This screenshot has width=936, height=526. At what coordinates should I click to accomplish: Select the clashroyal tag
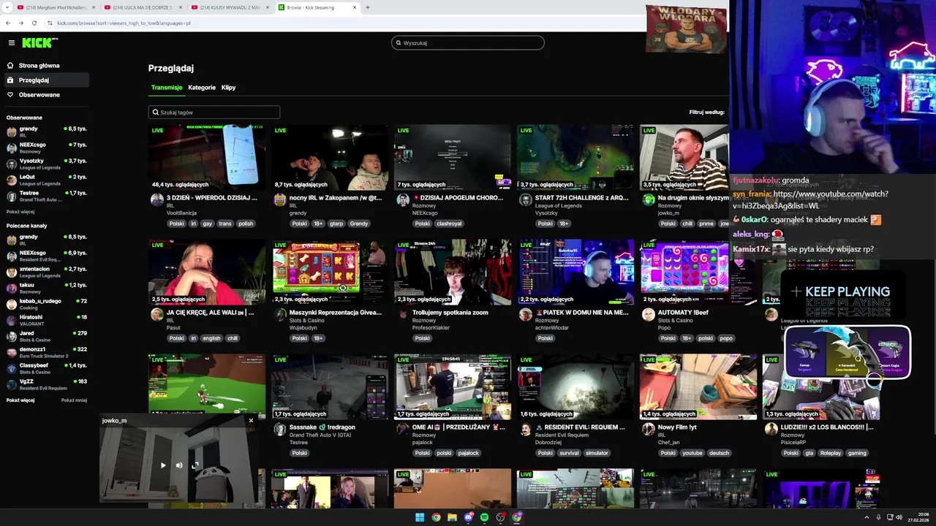tap(449, 224)
